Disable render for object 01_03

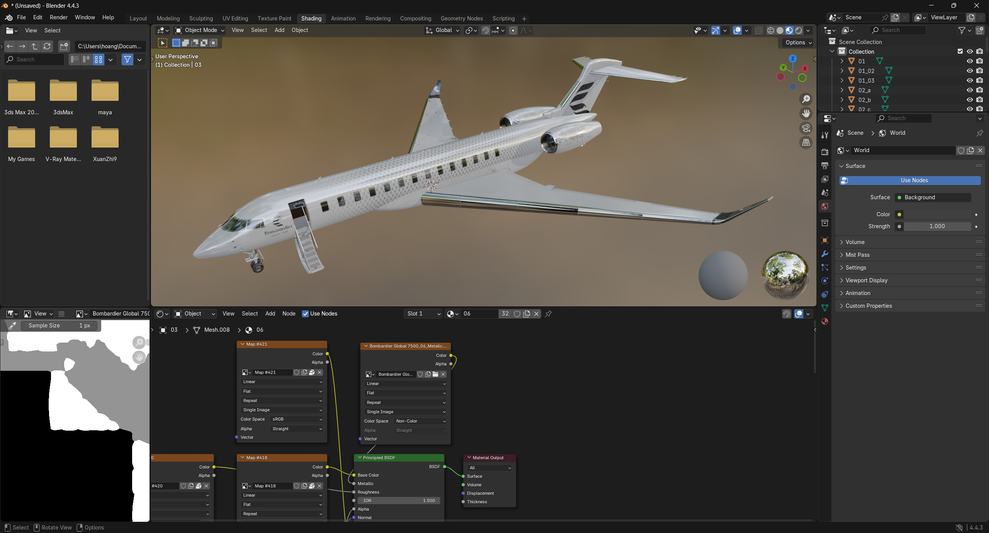pos(979,80)
